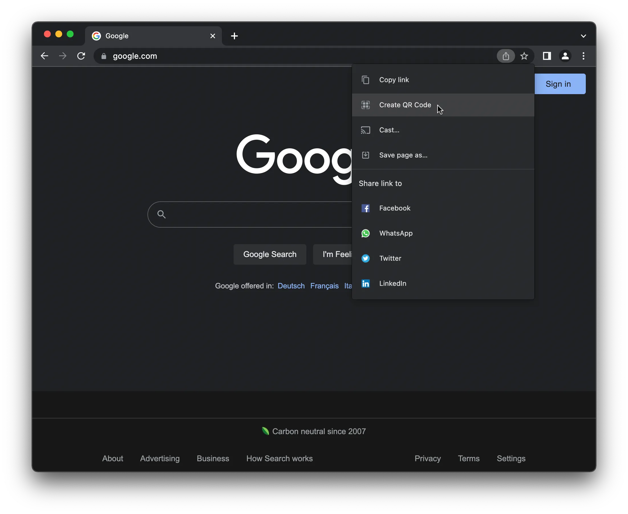Reload the page
Viewport: 628px width, 514px height.
(81, 56)
